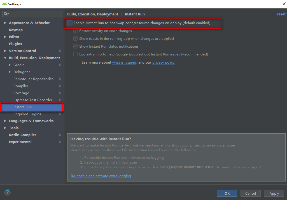Image resolution: width=287 pixels, height=200 pixels.
Task: Click the Cancel button
Action: 251,193
